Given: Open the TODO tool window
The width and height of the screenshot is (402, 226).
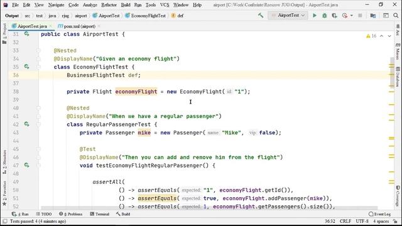Looking at the screenshot, I should [x=44, y=214].
